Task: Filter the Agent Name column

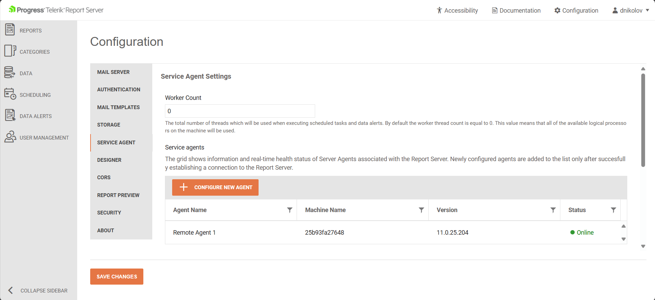Action: coord(290,210)
